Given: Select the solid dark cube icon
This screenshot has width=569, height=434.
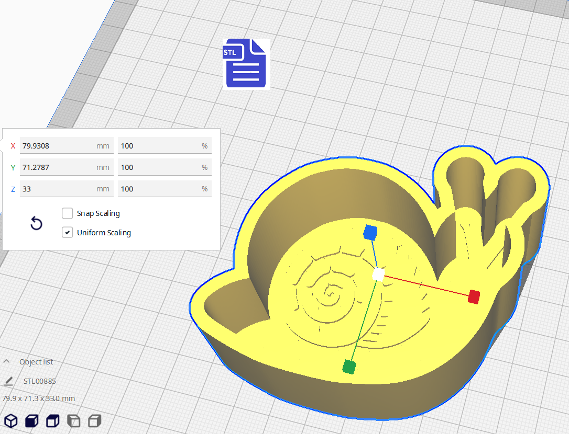Looking at the screenshot, I should tap(31, 421).
